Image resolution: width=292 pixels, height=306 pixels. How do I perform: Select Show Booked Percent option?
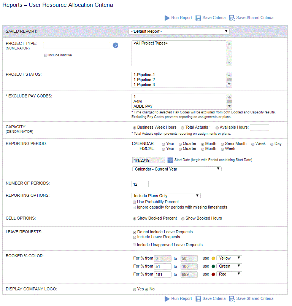click(135, 219)
